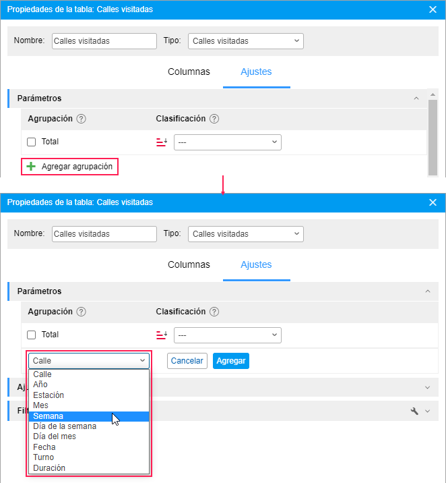Click the Clasificación help icon in the bottom dialog

coord(214,312)
